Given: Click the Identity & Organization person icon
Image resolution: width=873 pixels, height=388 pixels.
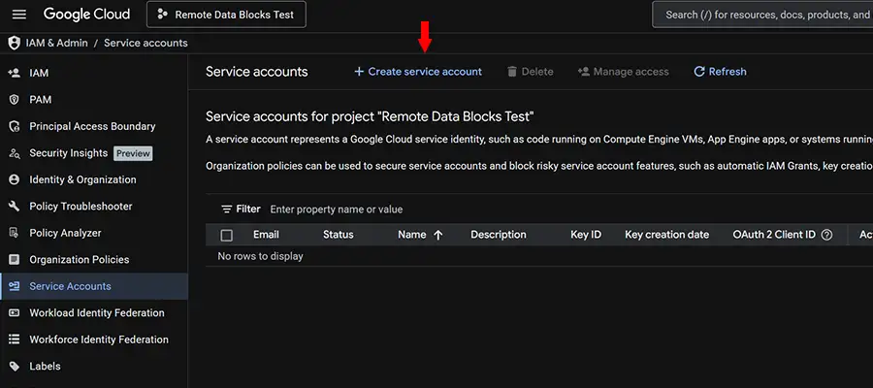Looking at the screenshot, I should (x=15, y=179).
